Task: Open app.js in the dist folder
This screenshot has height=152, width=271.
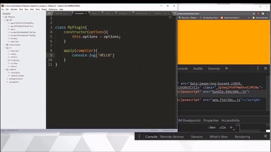Action: (x=13, y=29)
